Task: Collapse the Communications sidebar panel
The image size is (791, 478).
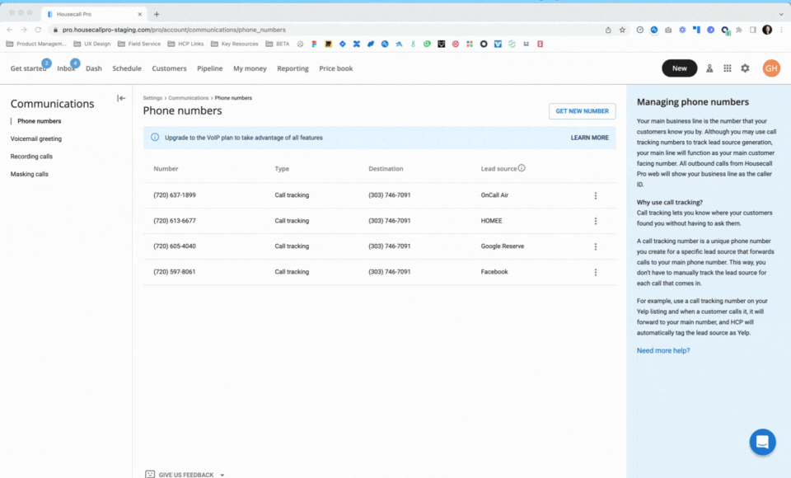Action: (121, 98)
